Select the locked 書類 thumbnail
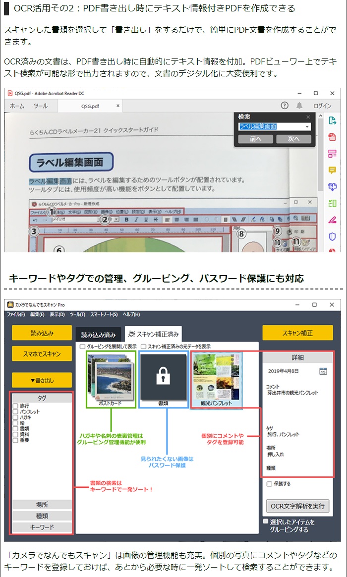 coord(164,379)
